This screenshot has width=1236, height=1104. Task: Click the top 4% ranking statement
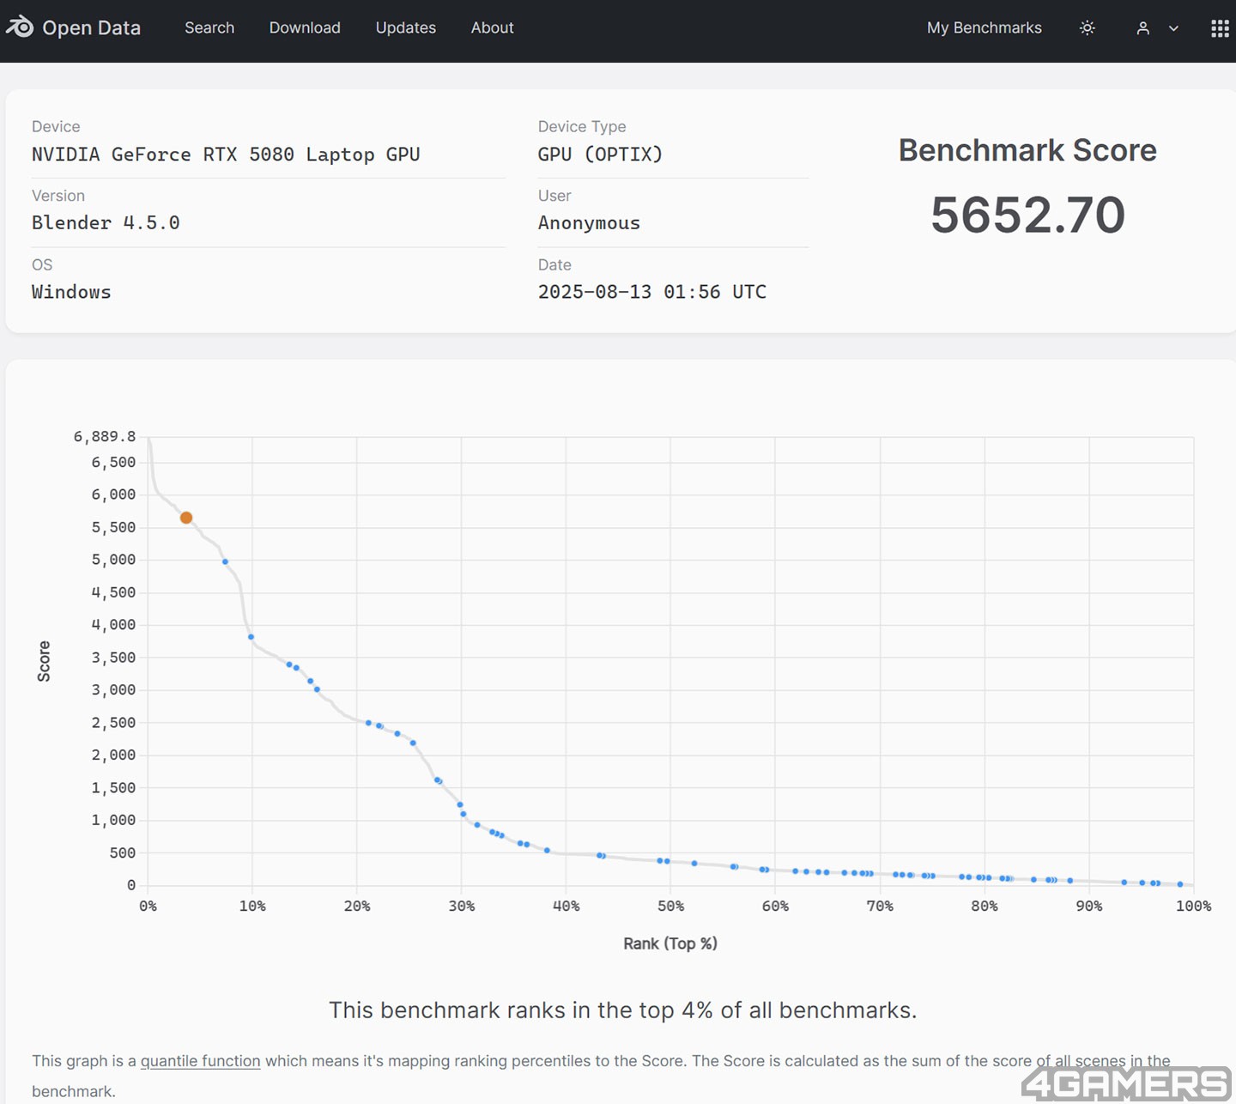point(622,1010)
